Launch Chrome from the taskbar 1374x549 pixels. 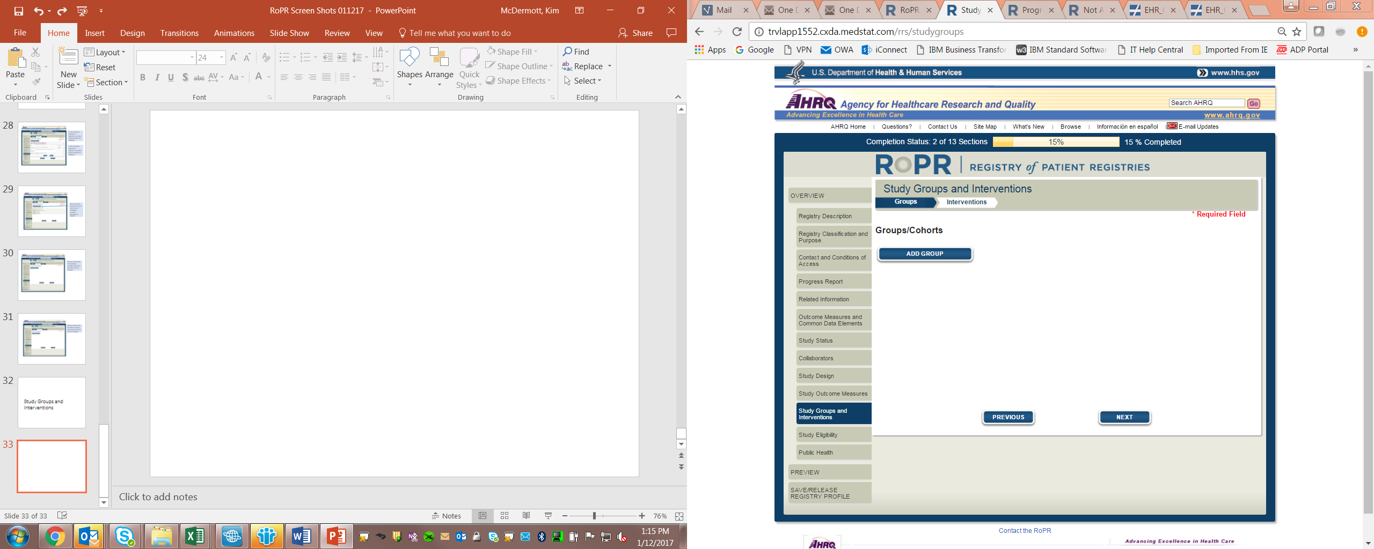54,536
